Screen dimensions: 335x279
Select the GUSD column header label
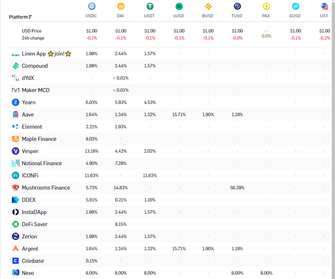(x=295, y=16)
